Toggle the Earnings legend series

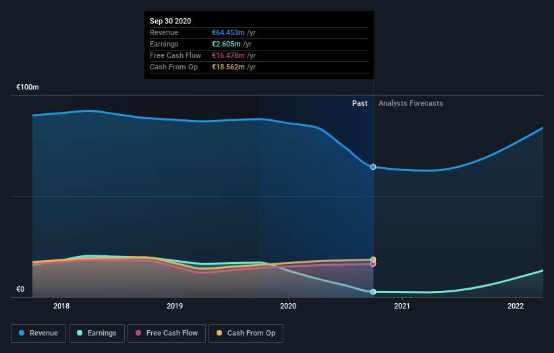click(96, 333)
